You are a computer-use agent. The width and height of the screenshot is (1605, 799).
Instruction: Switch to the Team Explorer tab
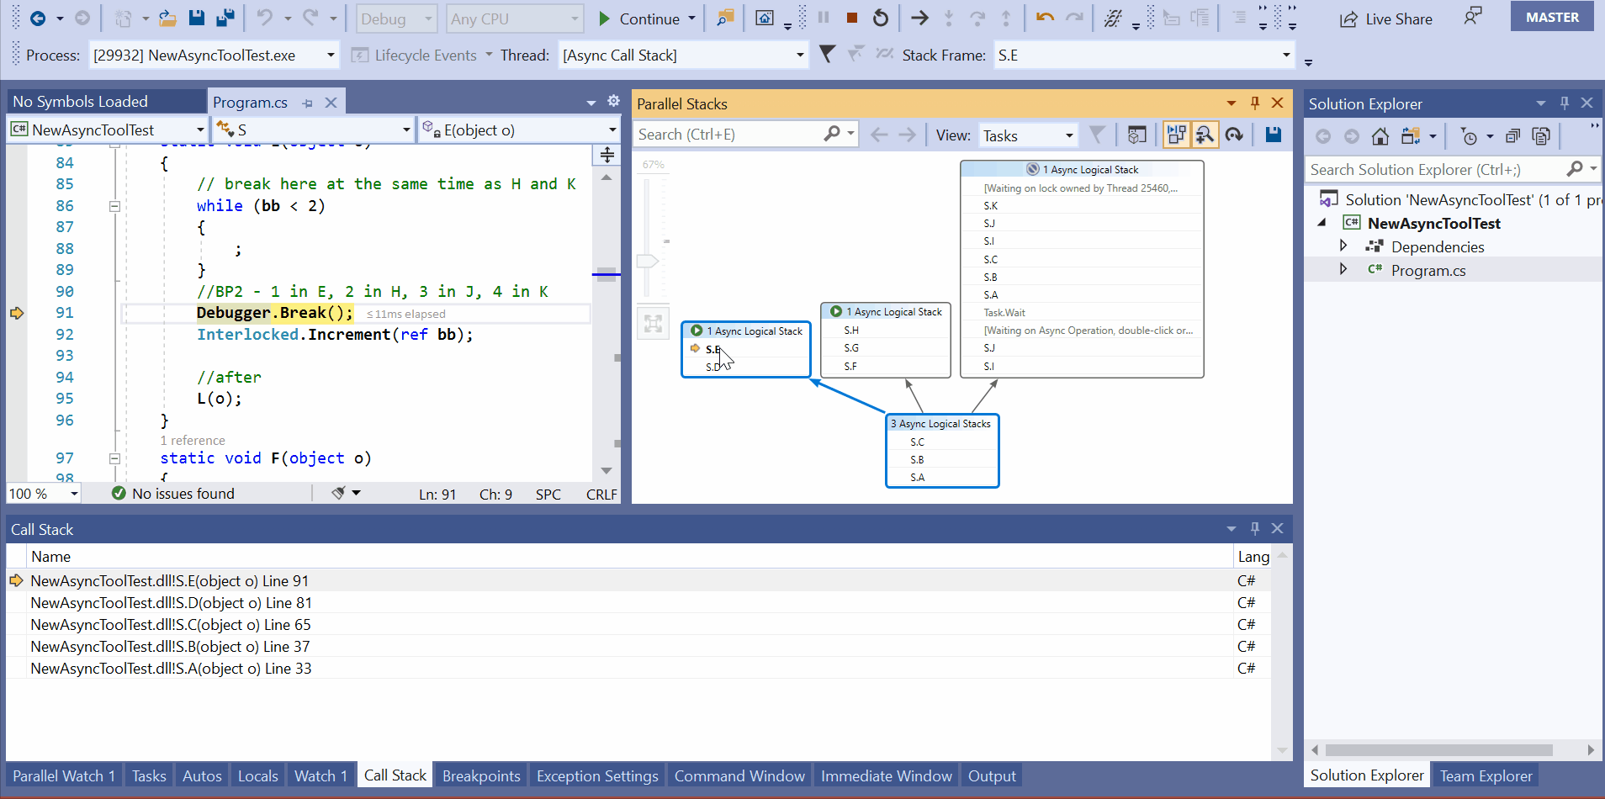(1486, 775)
